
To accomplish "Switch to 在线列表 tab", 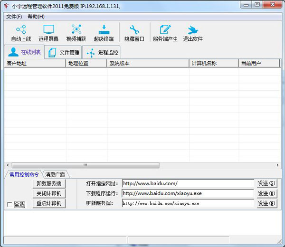I will pyautogui.click(x=24, y=52).
